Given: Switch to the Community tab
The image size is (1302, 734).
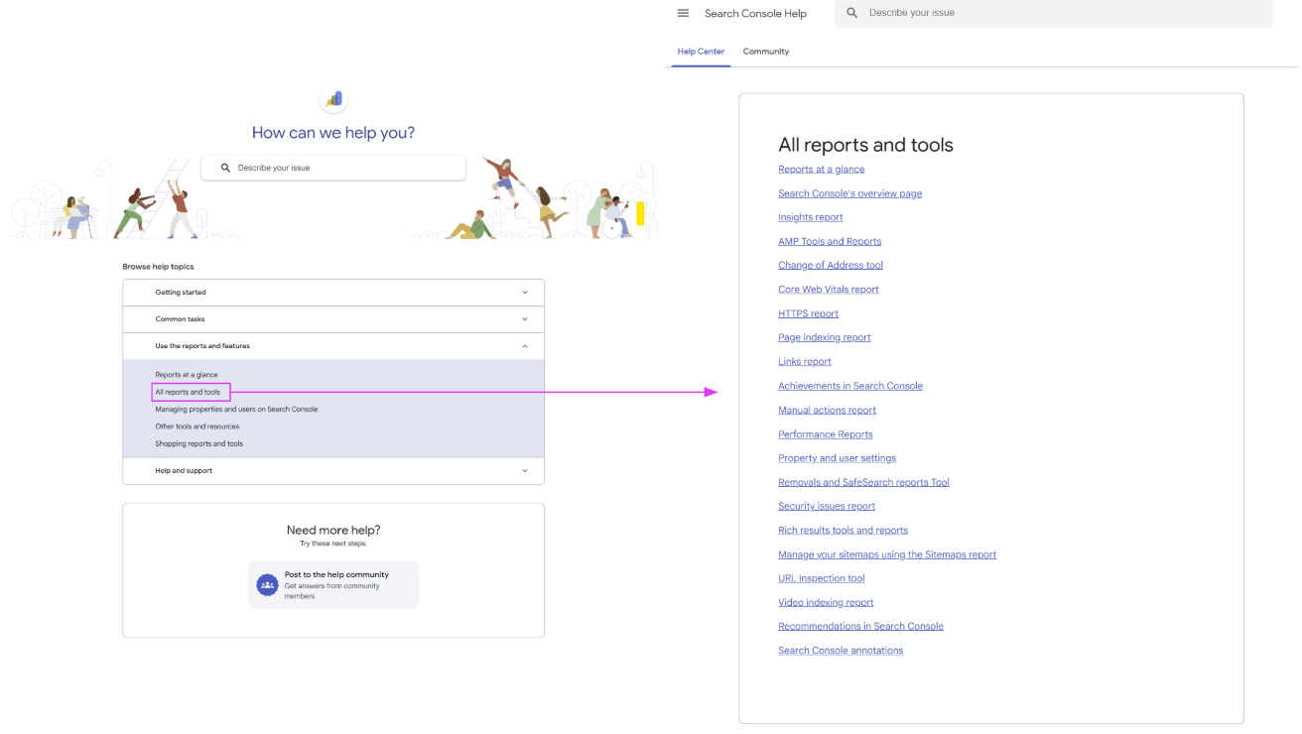Looking at the screenshot, I should pos(766,52).
